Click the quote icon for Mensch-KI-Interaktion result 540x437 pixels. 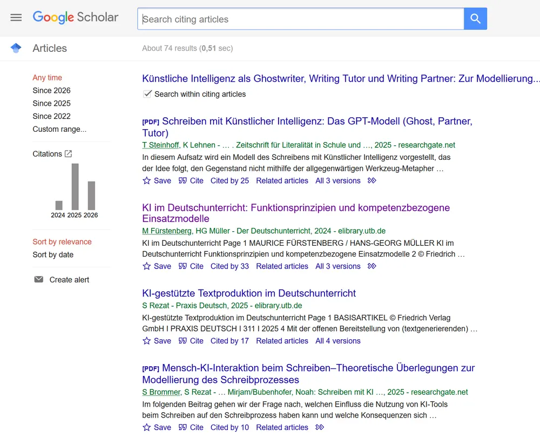click(x=183, y=427)
